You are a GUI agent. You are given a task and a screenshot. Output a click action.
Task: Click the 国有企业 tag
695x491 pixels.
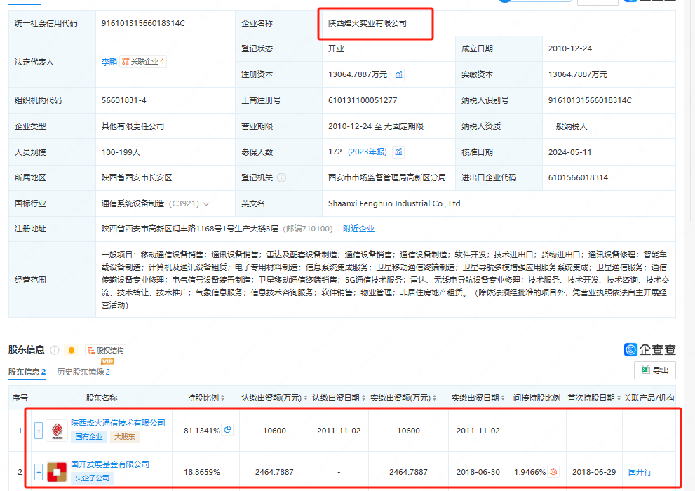[x=88, y=437]
